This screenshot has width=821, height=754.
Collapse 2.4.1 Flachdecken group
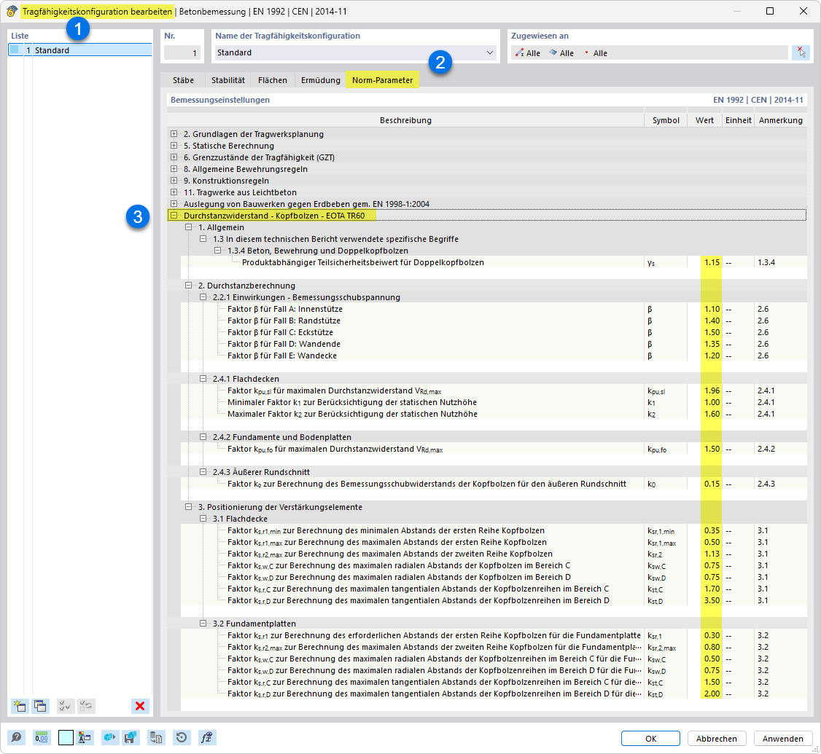[203, 378]
